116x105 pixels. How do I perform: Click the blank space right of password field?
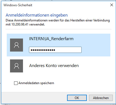point(95,50)
